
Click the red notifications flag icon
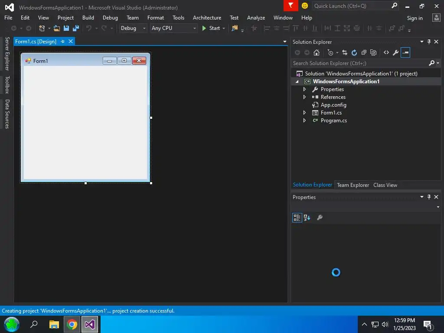pos(291,6)
